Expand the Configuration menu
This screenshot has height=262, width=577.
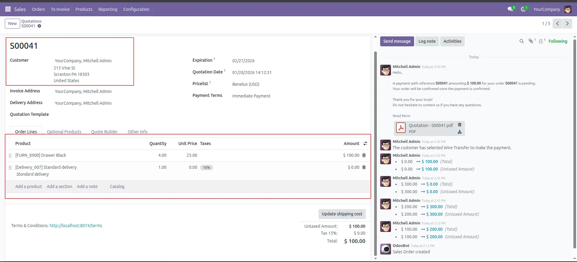(136, 9)
